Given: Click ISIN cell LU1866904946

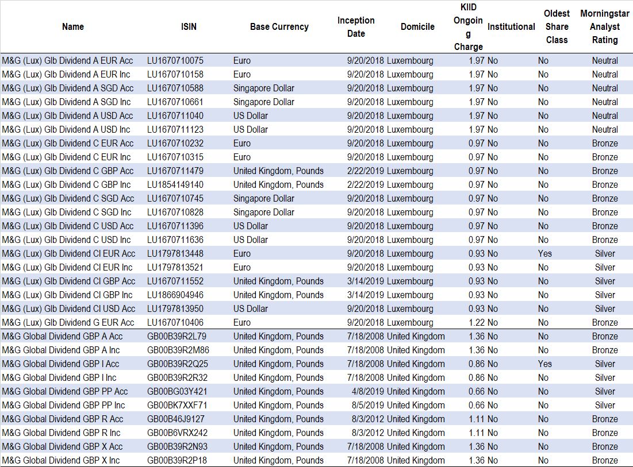Looking at the screenshot, I should pos(175,295).
